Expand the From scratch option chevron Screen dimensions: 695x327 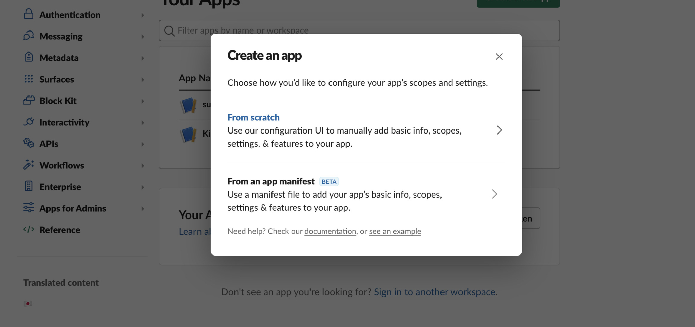pyautogui.click(x=499, y=130)
